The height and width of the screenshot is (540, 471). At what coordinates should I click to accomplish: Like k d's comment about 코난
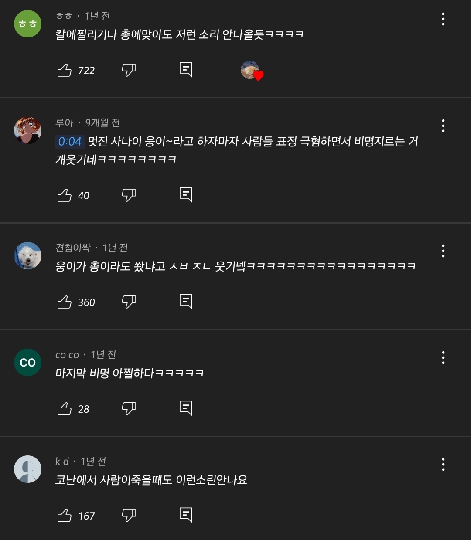65,515
